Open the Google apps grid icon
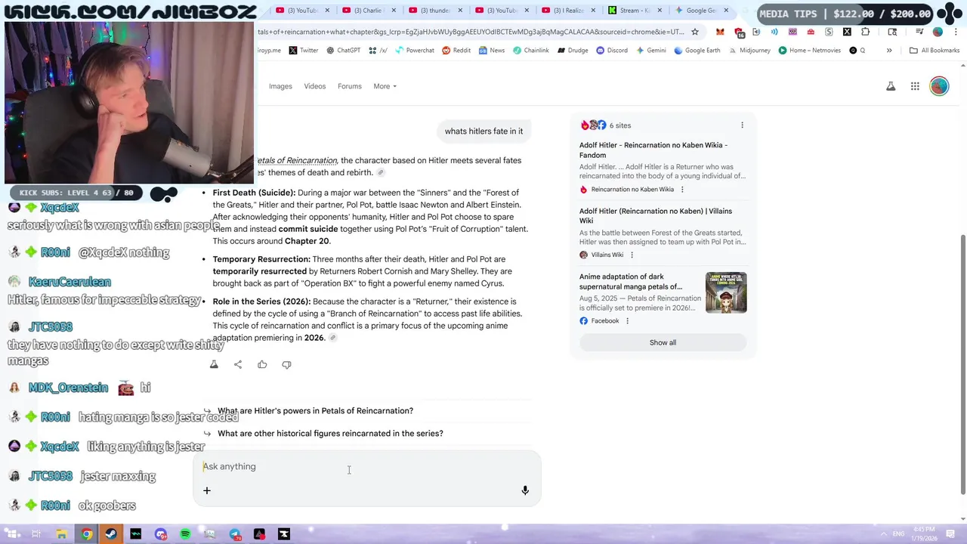Image resolution: width=967 pixels, height=544 pixels. [x=915, y=86]
